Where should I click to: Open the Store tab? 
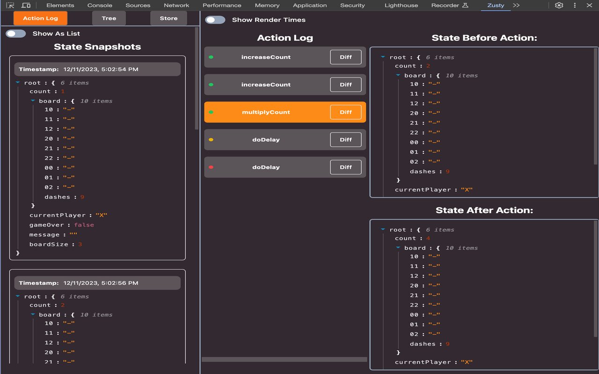coord(168,18)
